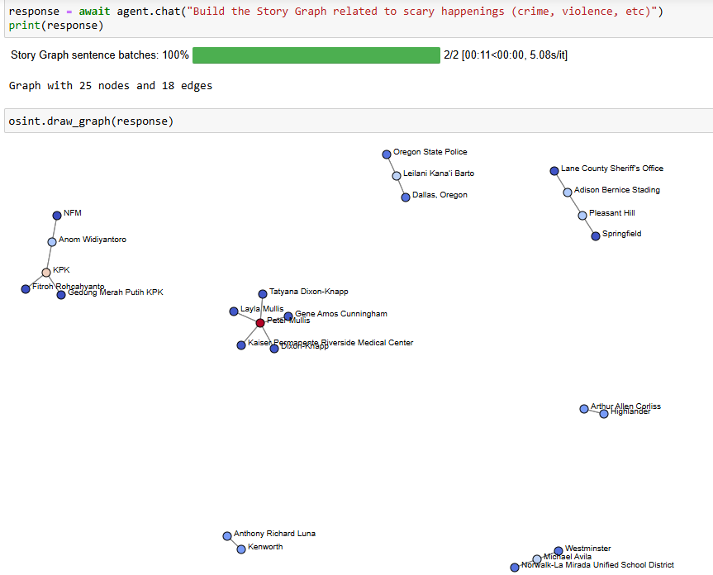Select the Arthur Allen Corliss node
The width and height of the screenshot is (713, 575).
[584, 409]
